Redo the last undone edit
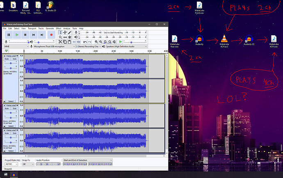The width and height of the screenshot is (283, 178). click(89, 42)
